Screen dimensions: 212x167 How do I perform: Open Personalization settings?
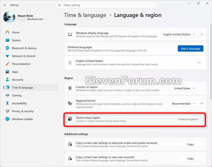tap(31, 64)
